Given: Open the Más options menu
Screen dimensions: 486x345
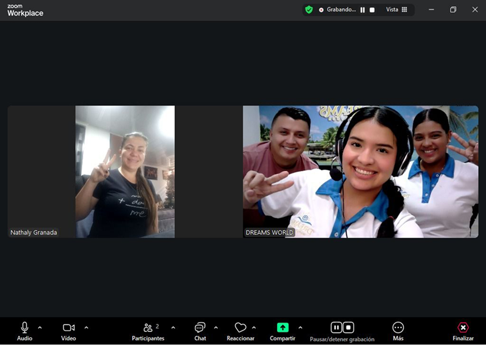Looking at the screenshot, I should [x=398, y=327].
